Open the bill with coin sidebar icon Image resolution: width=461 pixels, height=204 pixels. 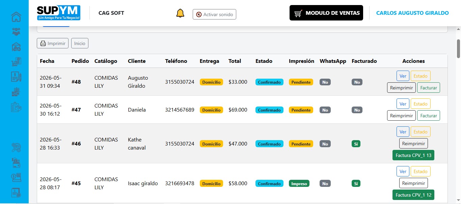(x=16, y=193)
